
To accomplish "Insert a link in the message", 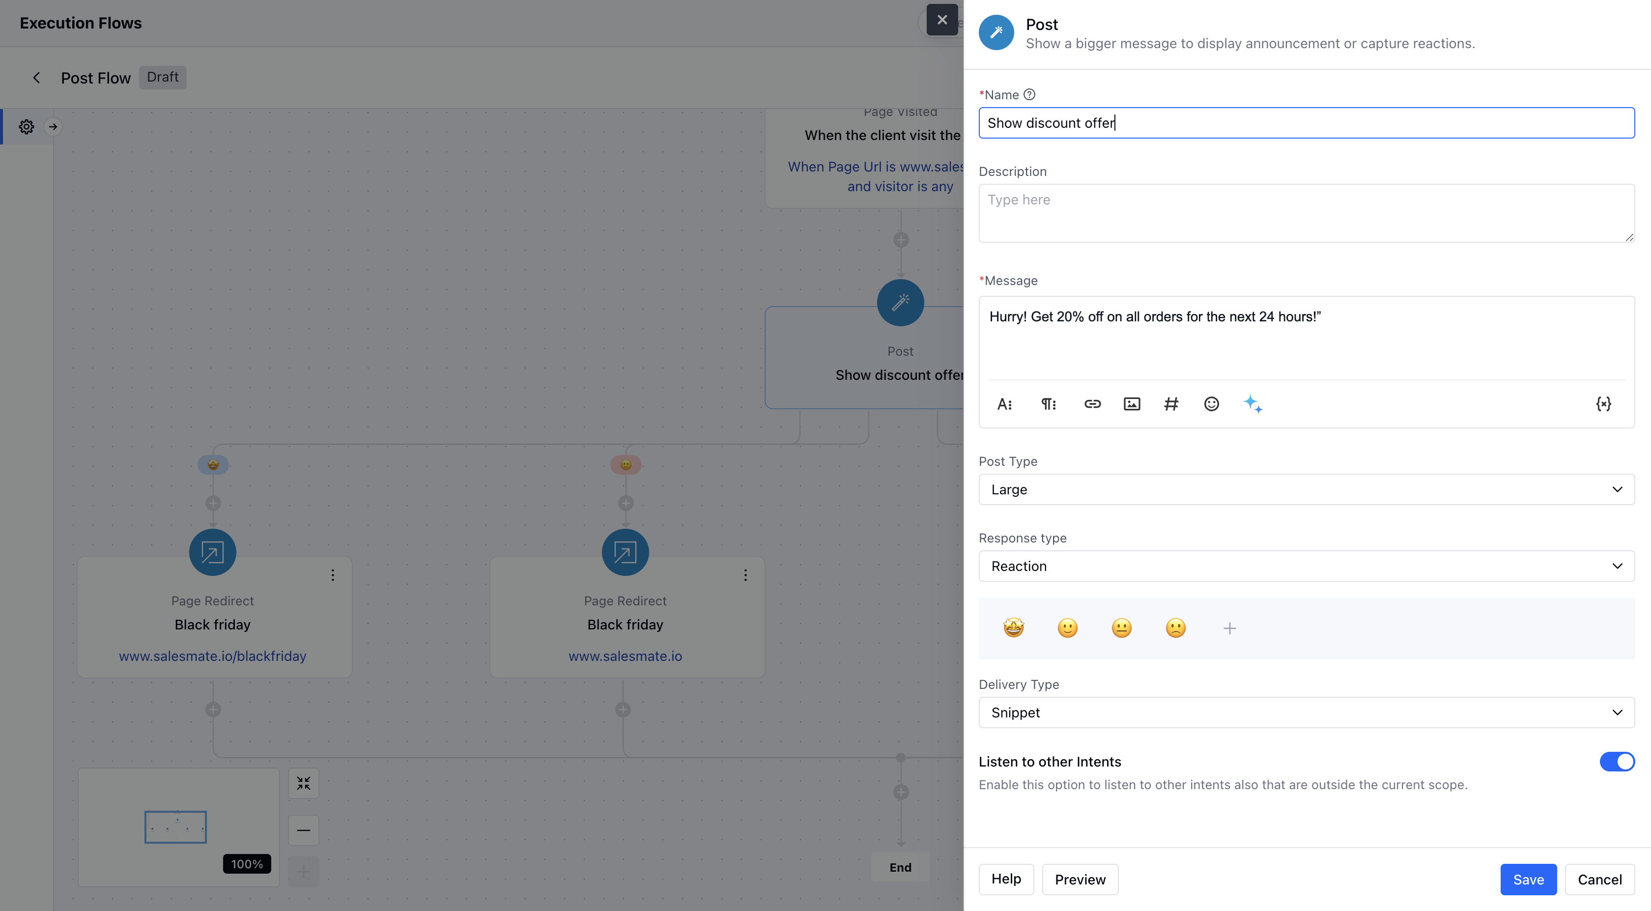I will [1092, 404].
